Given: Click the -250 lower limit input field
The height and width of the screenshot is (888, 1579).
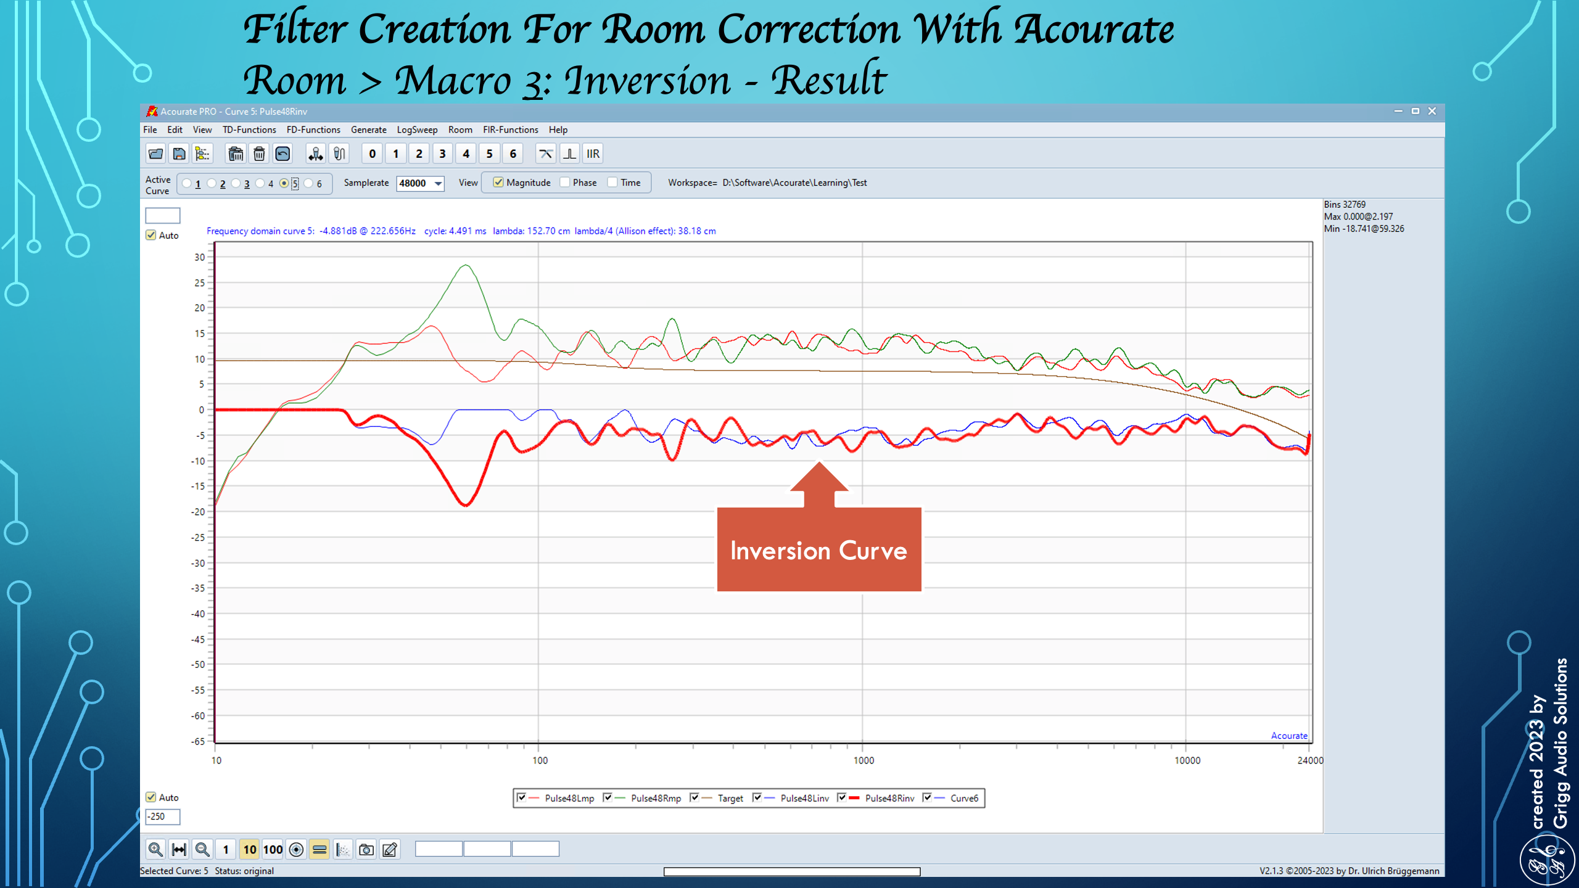Looking at the screenshot, I should [163, 816].
